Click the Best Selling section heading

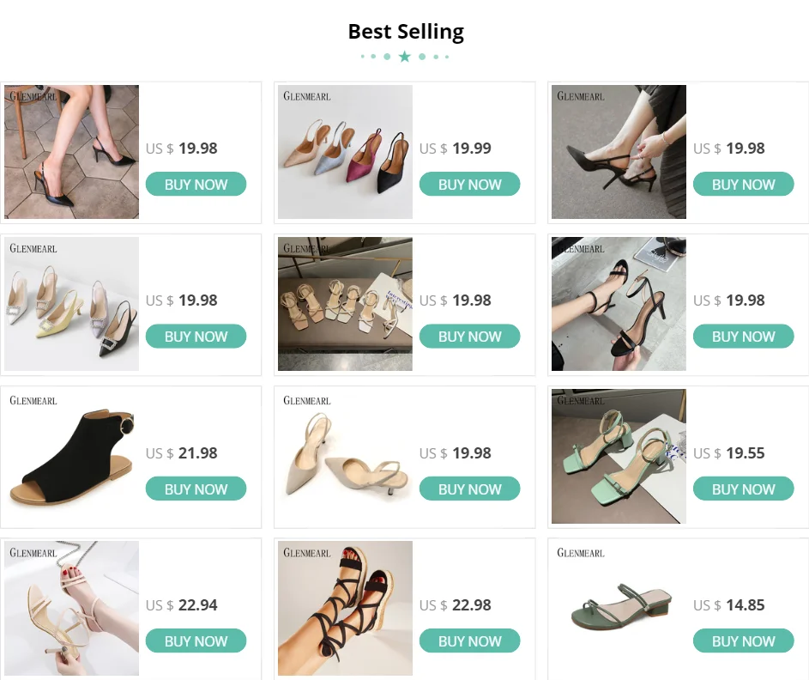tap(405, 33)
